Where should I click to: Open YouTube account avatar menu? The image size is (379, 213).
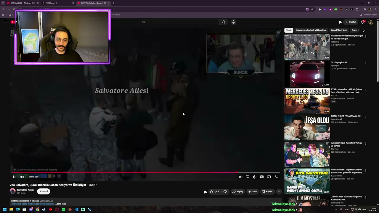pos(371,22)
